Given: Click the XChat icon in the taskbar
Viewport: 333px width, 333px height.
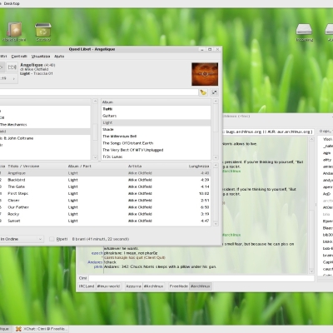Looking at the screenshot, I should (18, 329).
